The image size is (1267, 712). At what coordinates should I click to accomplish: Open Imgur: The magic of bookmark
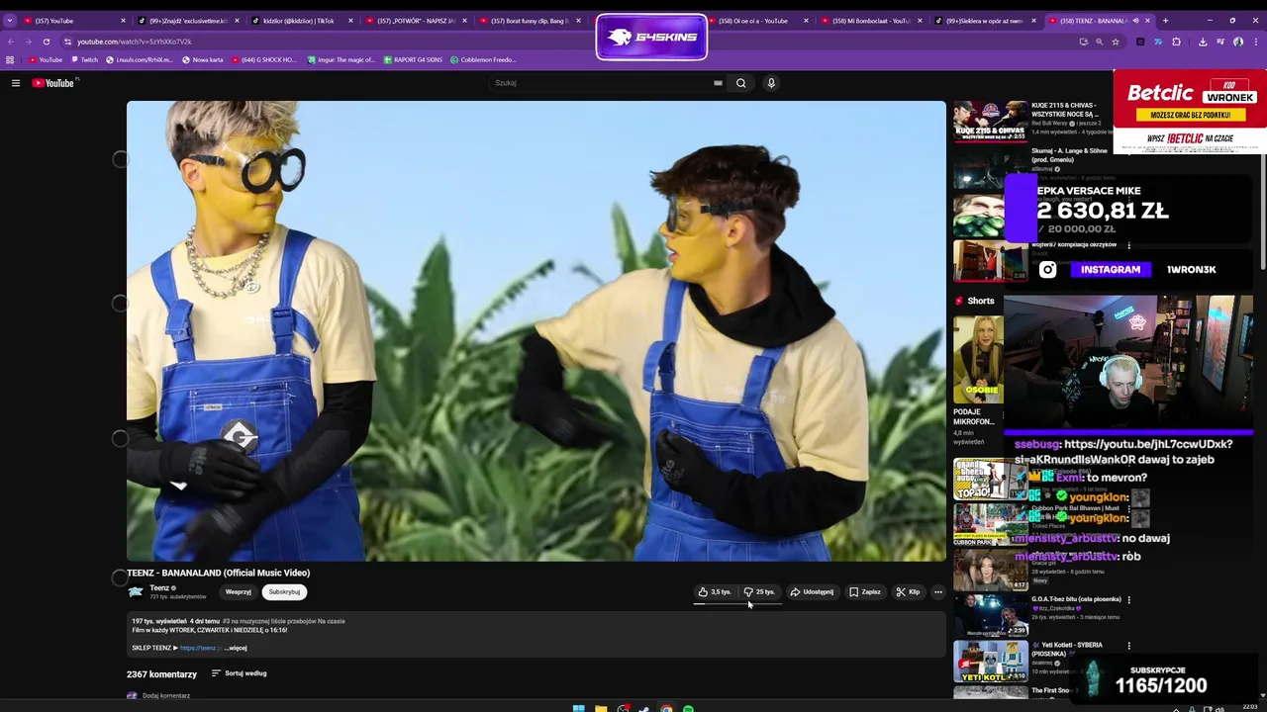pyautogui.click(x=341, y=59)
